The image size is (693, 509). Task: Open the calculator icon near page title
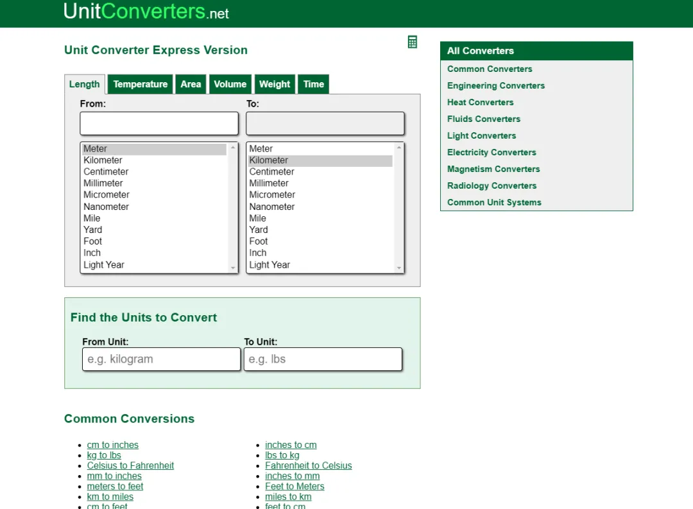pos(413,42)
